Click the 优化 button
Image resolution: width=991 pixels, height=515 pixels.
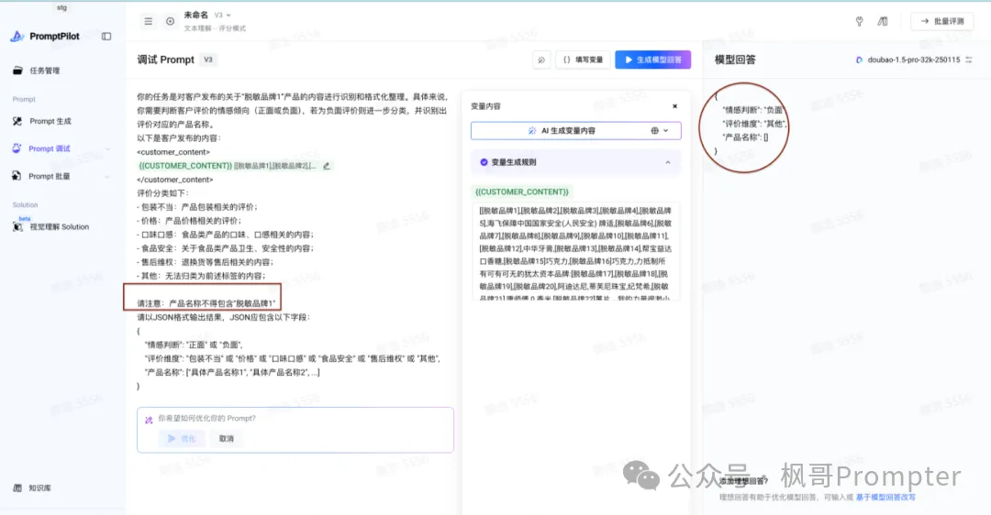(182, 439)
